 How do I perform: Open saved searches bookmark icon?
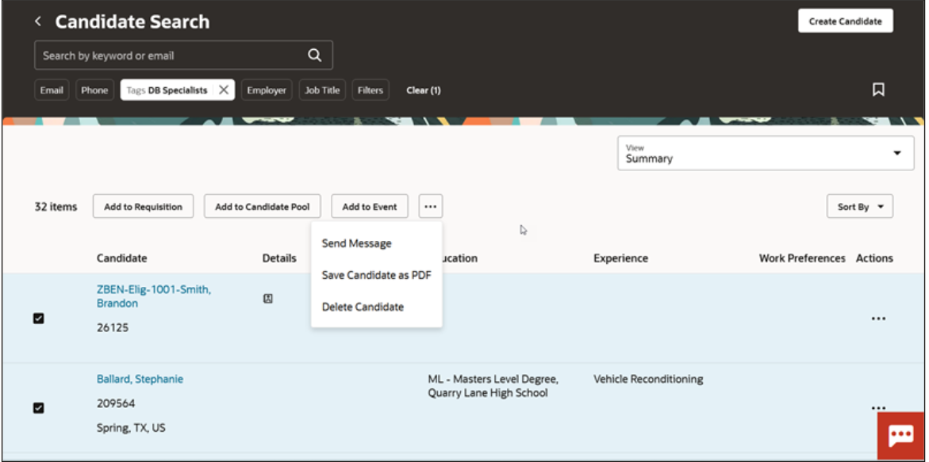point(879,90)
